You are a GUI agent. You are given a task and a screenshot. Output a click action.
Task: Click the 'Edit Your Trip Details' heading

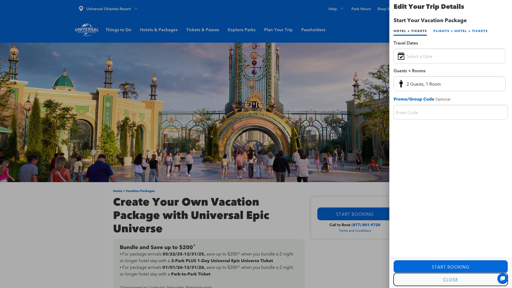tap(429, 7)
